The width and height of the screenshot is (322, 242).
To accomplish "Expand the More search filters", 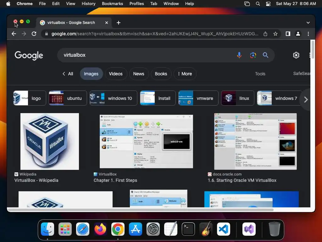I will (185, 74).
